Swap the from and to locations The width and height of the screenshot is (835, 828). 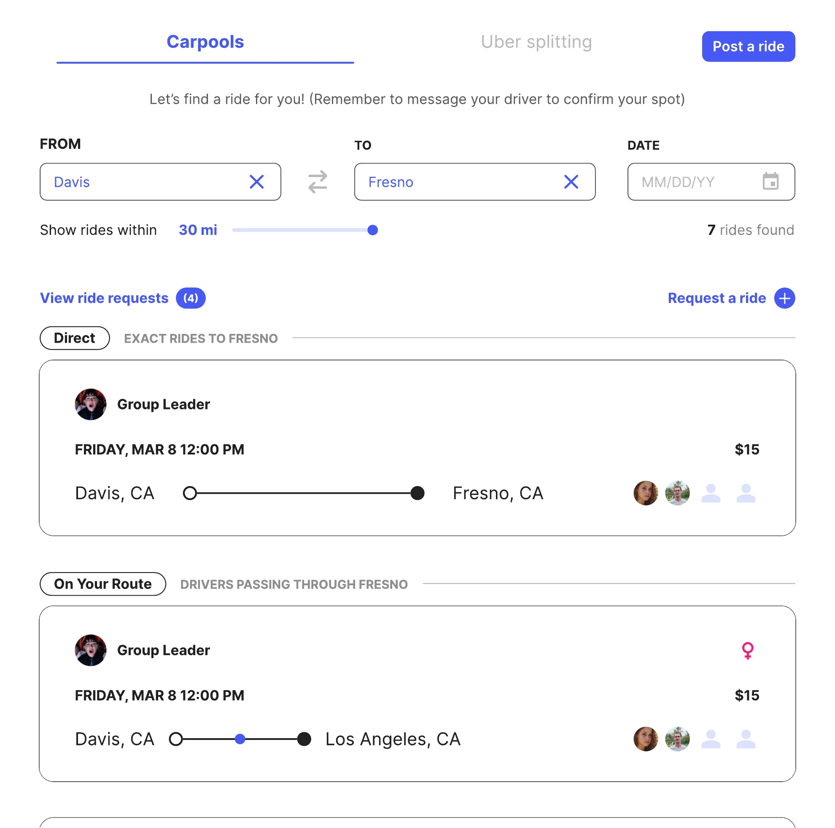318,182
